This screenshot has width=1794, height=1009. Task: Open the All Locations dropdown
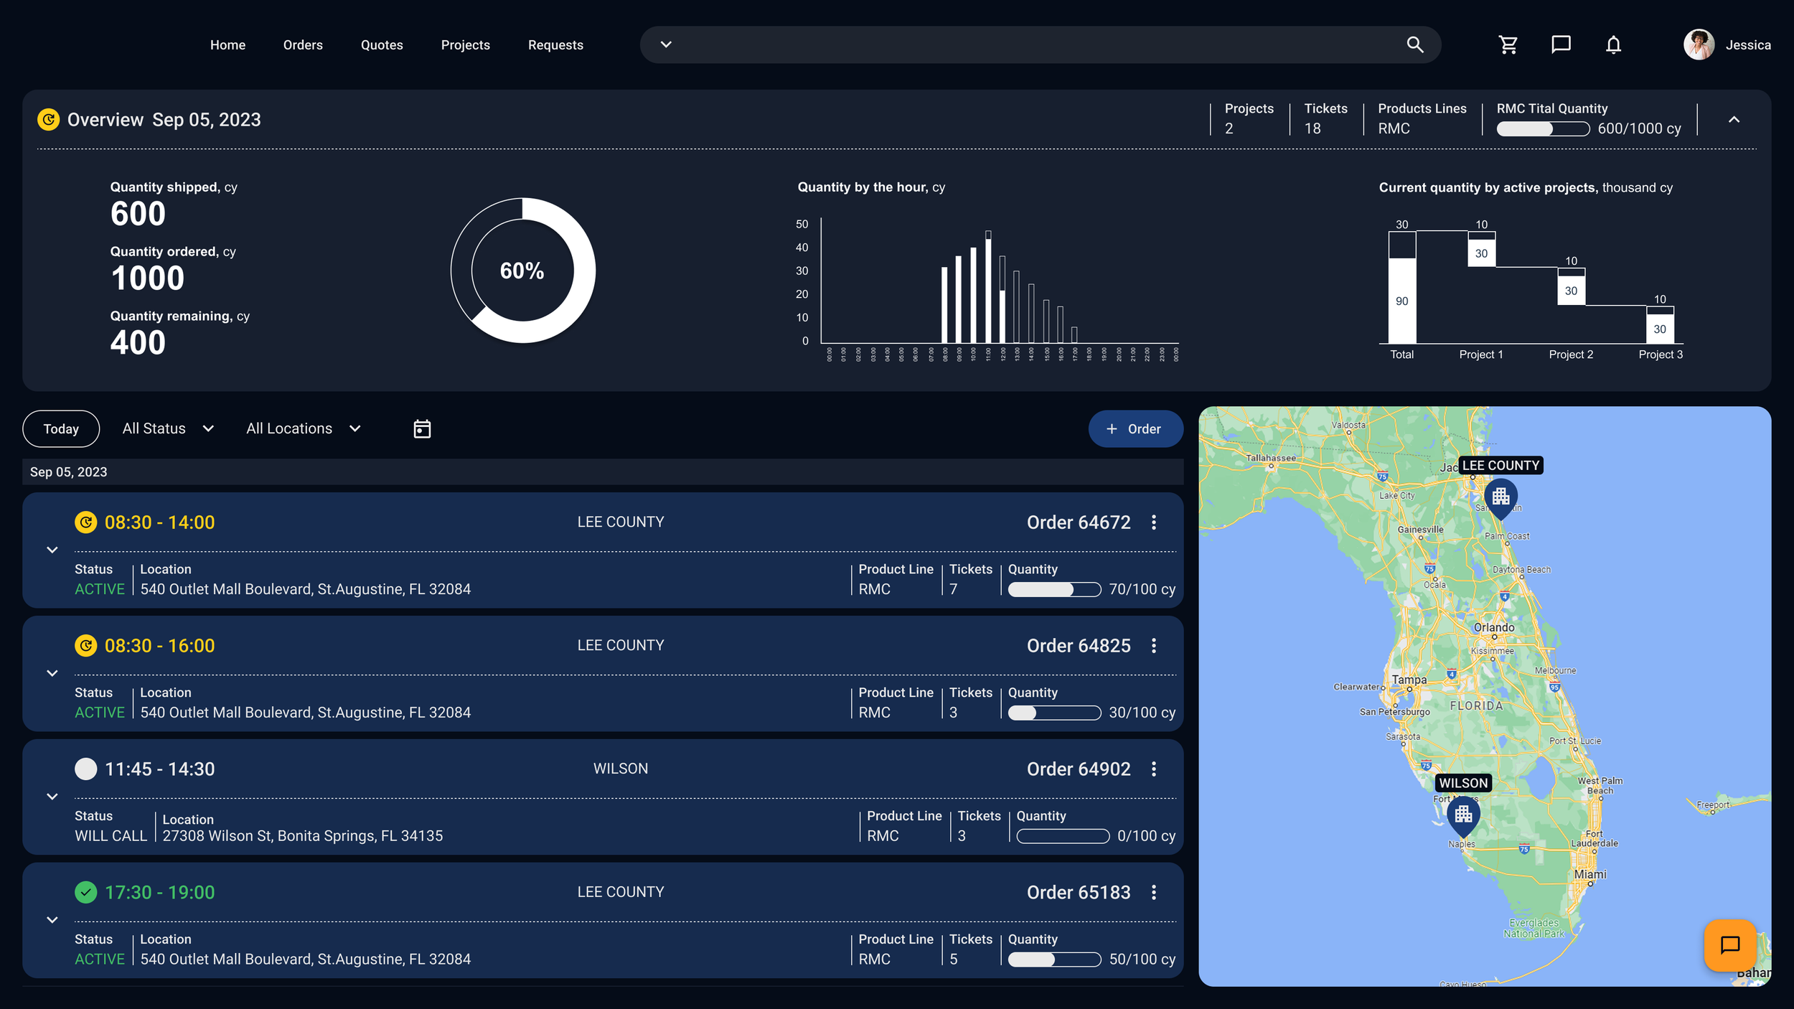(303, 429)
